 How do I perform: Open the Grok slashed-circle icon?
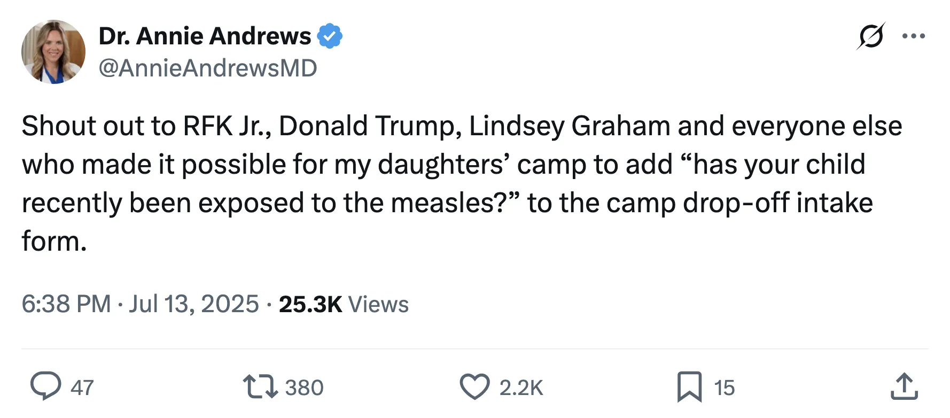pos(871,36)
